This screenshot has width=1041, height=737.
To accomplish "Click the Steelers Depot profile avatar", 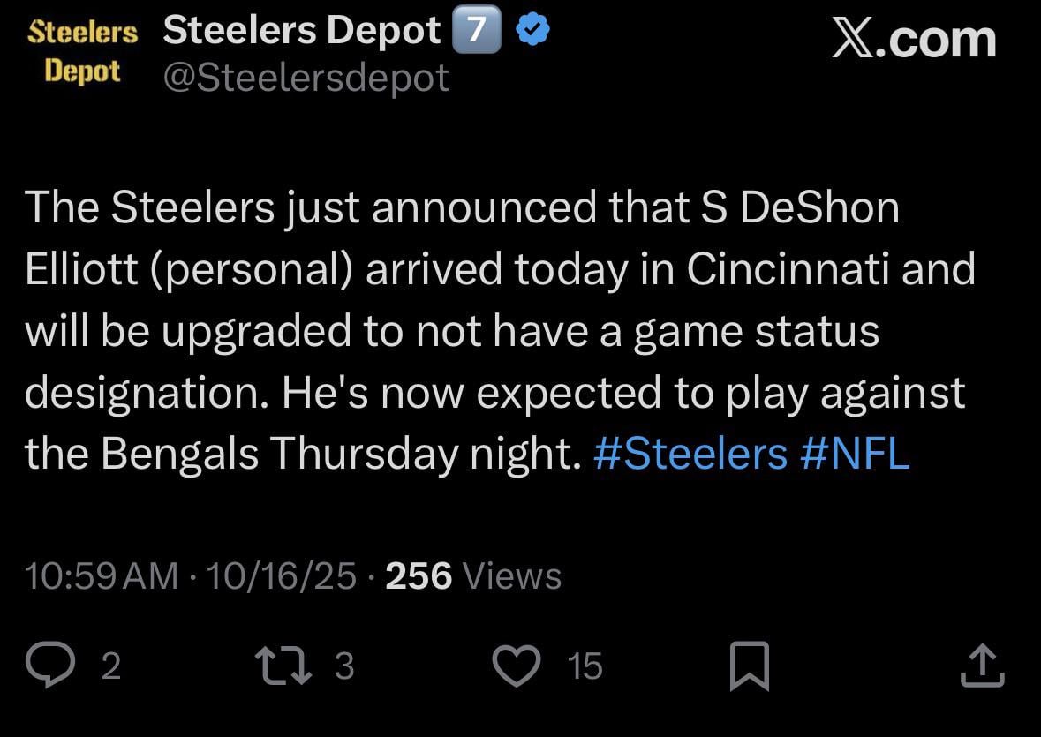I will click(82, 50).
